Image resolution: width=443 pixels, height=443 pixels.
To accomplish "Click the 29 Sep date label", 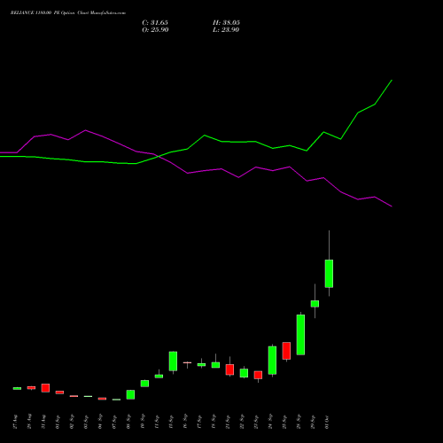I will 313,422.
